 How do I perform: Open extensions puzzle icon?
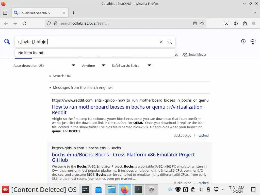point(245,23)
